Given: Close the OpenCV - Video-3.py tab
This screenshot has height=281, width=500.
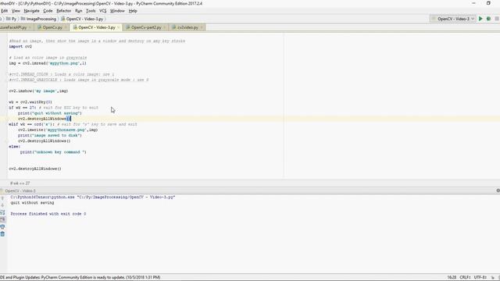Looking at the screenshot, I should point(119,28).
